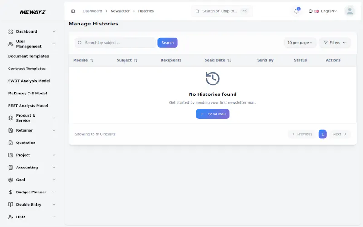Click the Recipients column header
The image size is (363, 227).
tap(171, 60)
